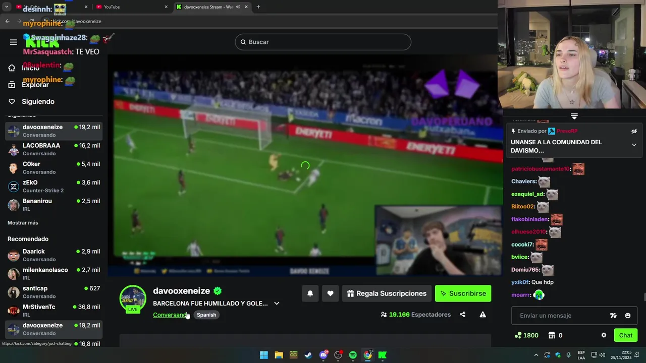The width and height of the screenshot is (646, 363).
Task: Click the share stream icon
Action: tap(463, 315)
